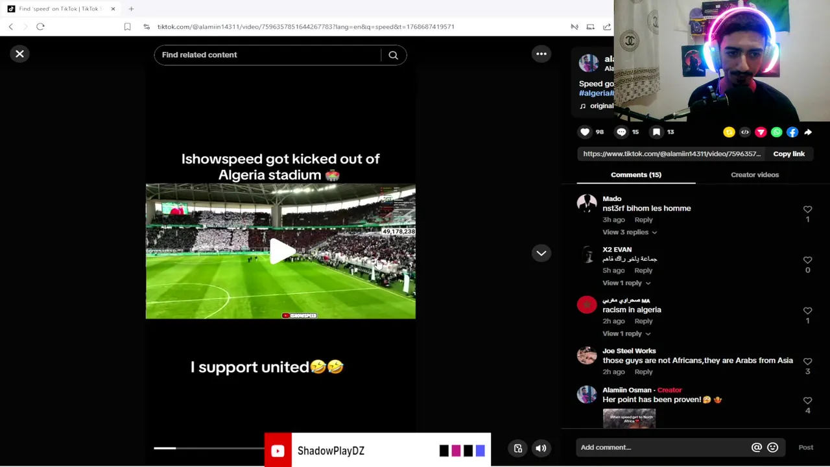Image resolution: width=830 pixels, height=467 pixels.
Task: Click the Copy link button
Action: click(788, 154)
